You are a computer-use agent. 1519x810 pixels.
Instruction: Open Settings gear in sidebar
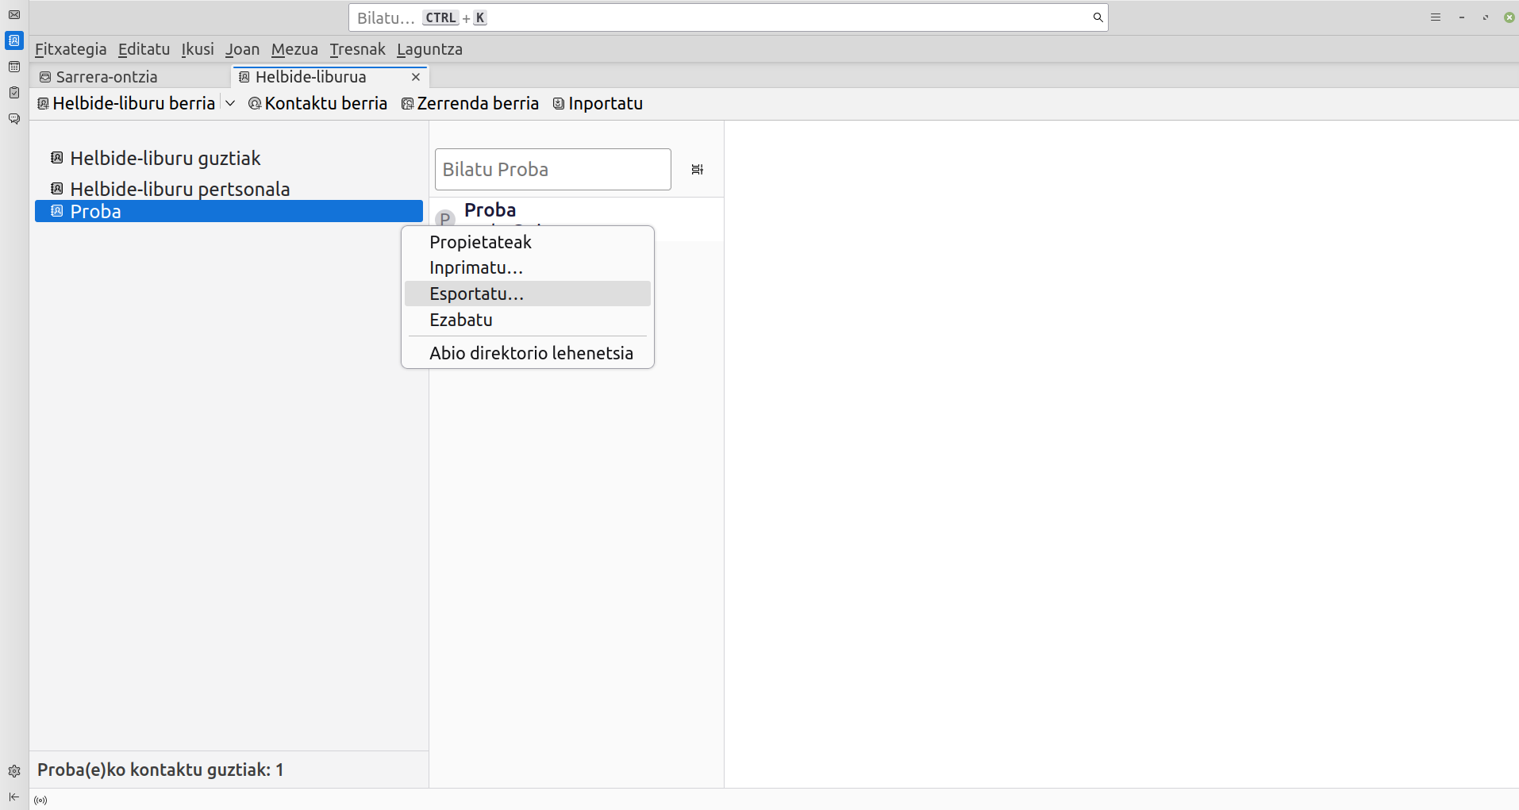point(14,771)
